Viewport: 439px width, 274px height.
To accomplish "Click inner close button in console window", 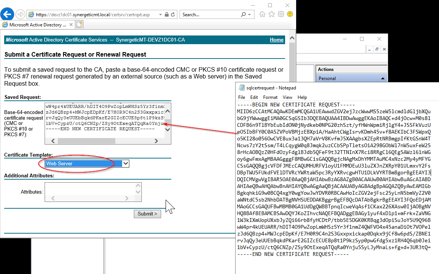I will (x=384, y=49).
